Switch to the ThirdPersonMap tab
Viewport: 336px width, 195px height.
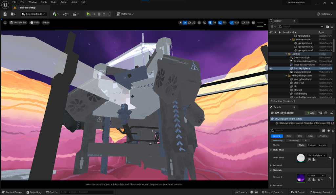(27, 8)
